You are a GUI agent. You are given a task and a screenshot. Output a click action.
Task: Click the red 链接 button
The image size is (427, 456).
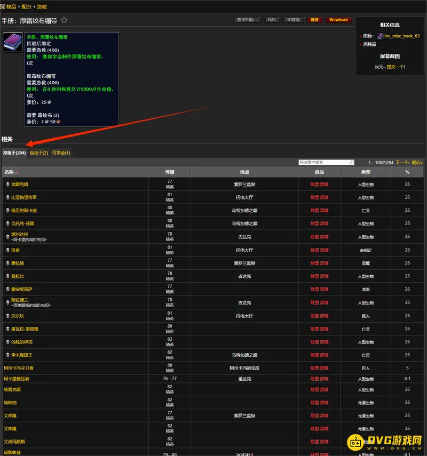(x=314, y=20)
